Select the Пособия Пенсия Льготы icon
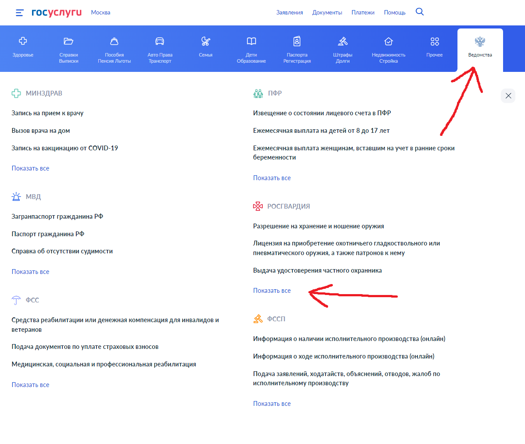The width and height of the screenshot is (525, 444). coord(114,41)
